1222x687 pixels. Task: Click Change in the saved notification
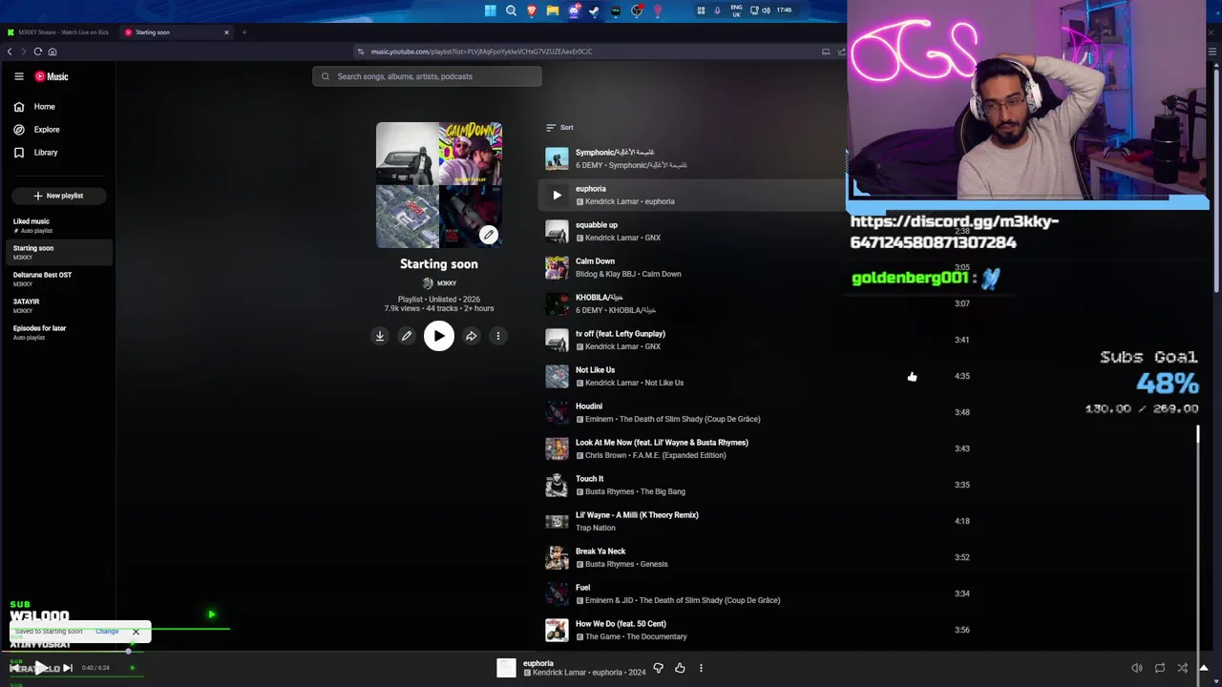coord(107,632)
